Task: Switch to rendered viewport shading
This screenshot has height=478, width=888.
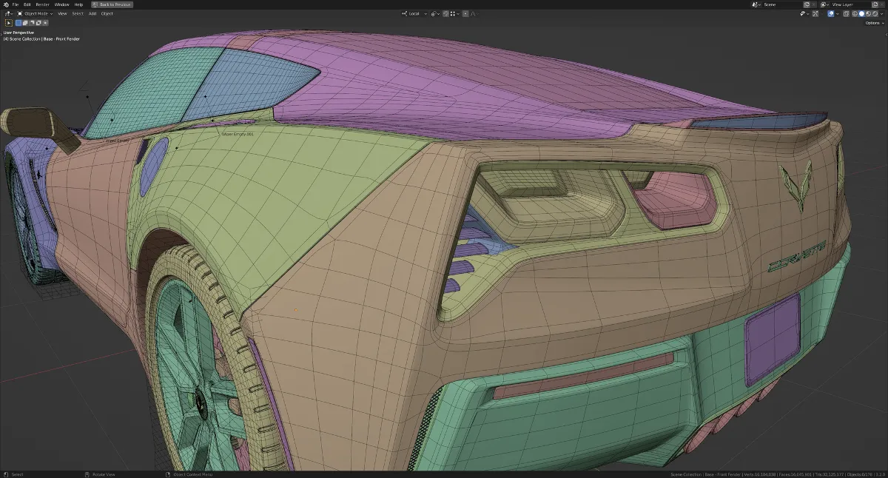Action: 873,13
